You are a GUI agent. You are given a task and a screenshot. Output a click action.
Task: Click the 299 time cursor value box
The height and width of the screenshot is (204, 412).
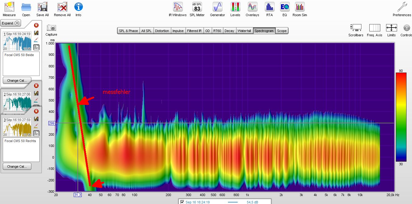pos(51,123)
